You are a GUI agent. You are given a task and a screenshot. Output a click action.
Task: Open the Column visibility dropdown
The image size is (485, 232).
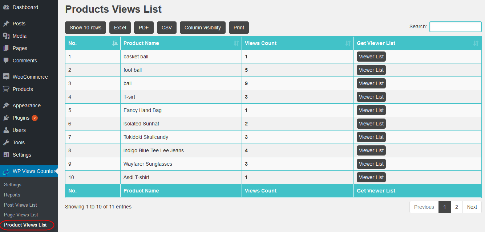pos(202,28)
